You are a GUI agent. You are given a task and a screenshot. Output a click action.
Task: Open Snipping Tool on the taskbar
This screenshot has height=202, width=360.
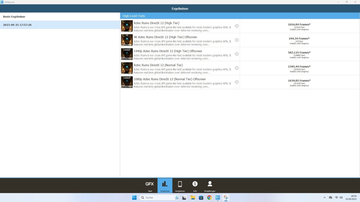[226, 198]
